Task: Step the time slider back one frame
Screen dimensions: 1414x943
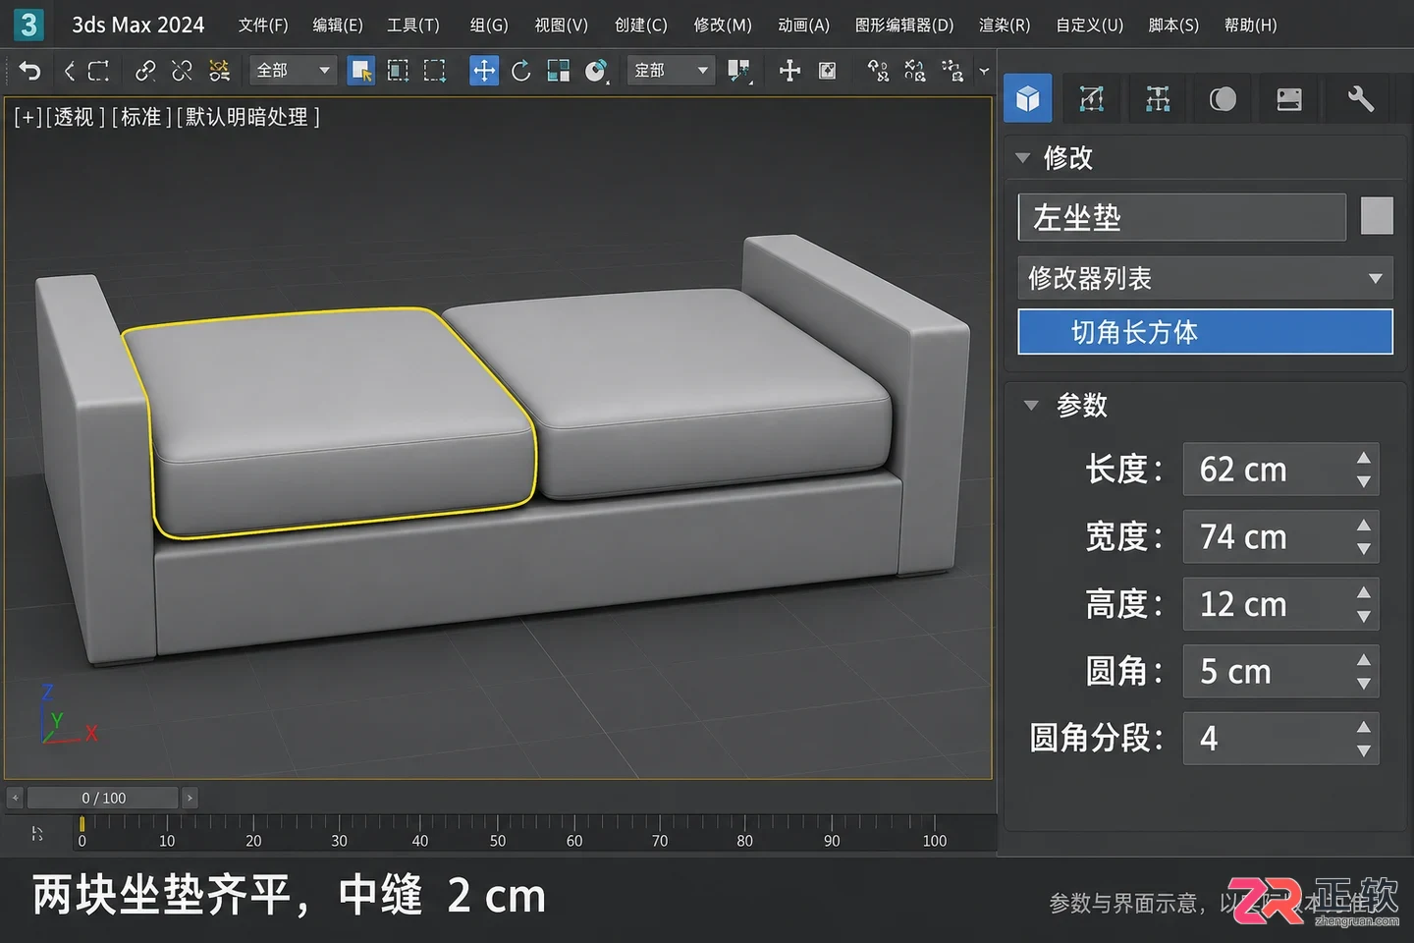Action: [15, 798]
